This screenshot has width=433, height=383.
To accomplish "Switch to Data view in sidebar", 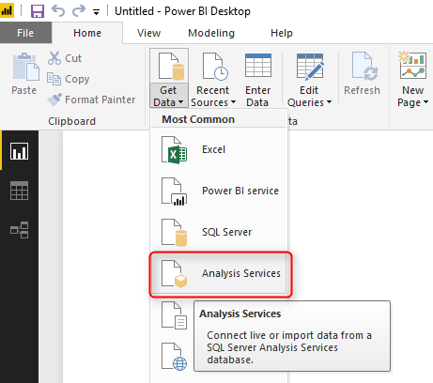I will pos(19,191).
